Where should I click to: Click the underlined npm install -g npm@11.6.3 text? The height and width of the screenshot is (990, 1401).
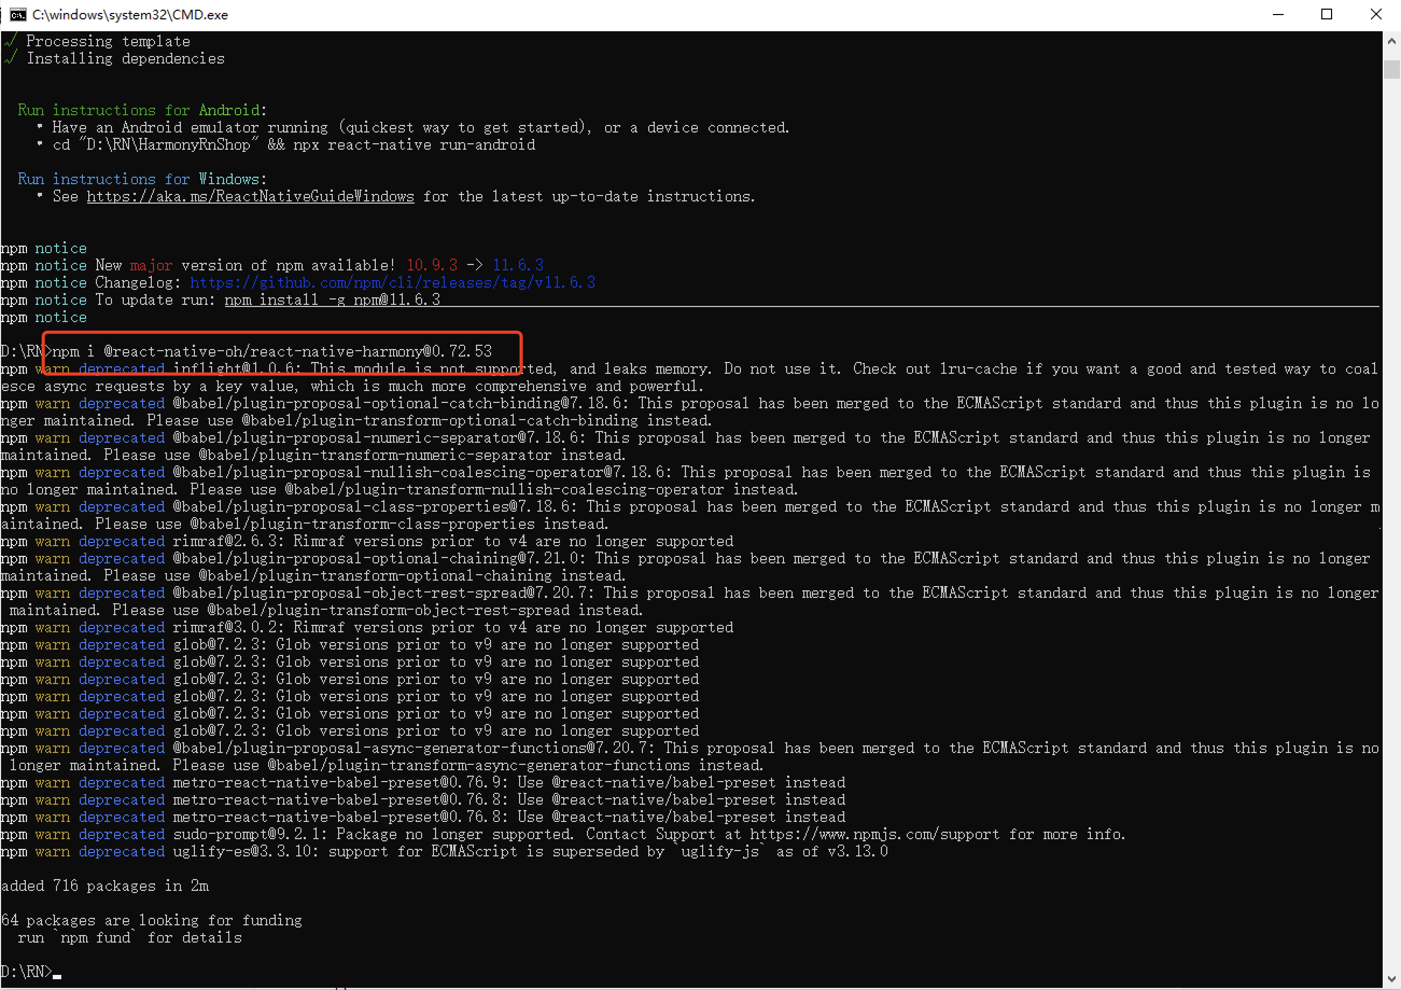pos(332,299)
